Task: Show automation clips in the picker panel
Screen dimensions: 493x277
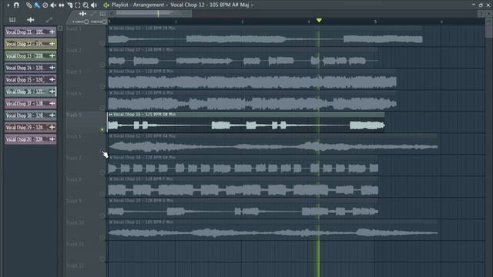Action: 49,20
